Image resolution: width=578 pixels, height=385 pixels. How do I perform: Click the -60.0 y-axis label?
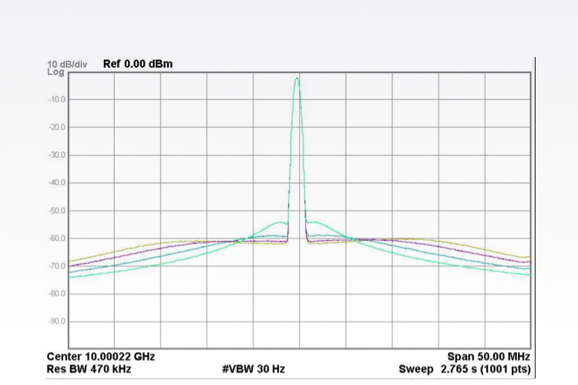tap(57, 238)
